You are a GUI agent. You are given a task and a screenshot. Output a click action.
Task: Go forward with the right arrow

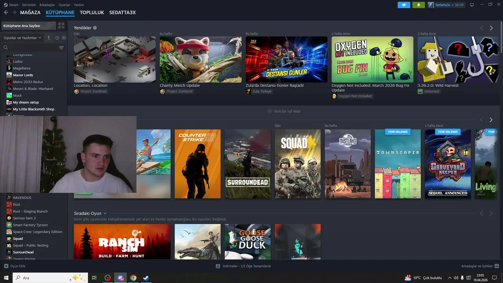click(15, 13)
